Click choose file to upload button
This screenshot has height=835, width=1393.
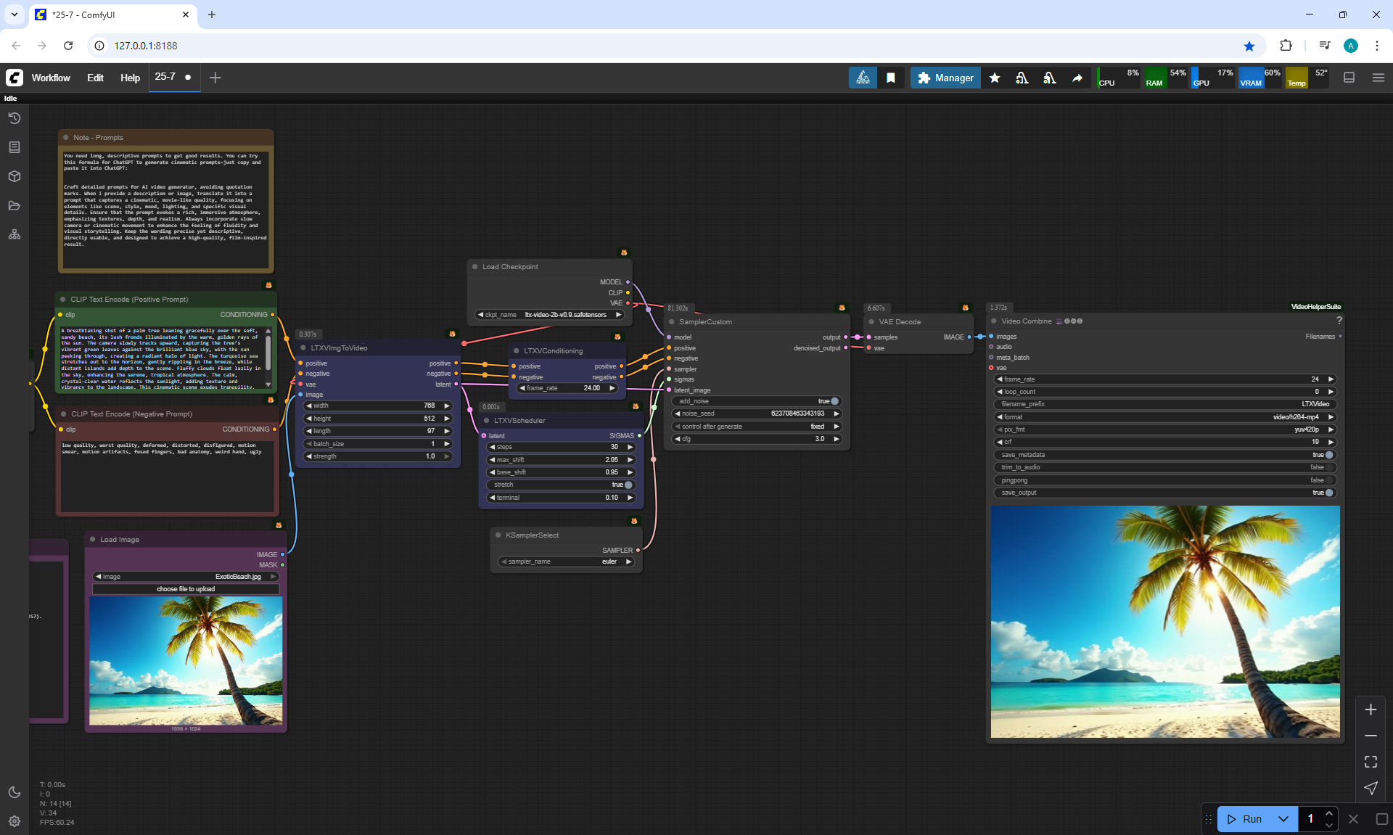tap(186, 589)
